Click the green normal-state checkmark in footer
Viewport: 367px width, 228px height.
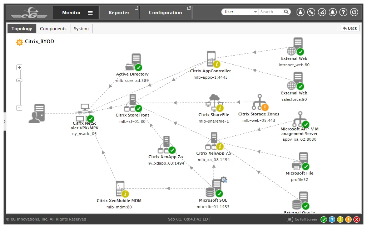pyautogui.click(x=324, y=219)
